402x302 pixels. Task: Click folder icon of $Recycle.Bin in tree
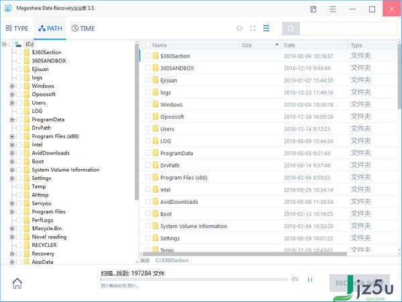(27, 228)
